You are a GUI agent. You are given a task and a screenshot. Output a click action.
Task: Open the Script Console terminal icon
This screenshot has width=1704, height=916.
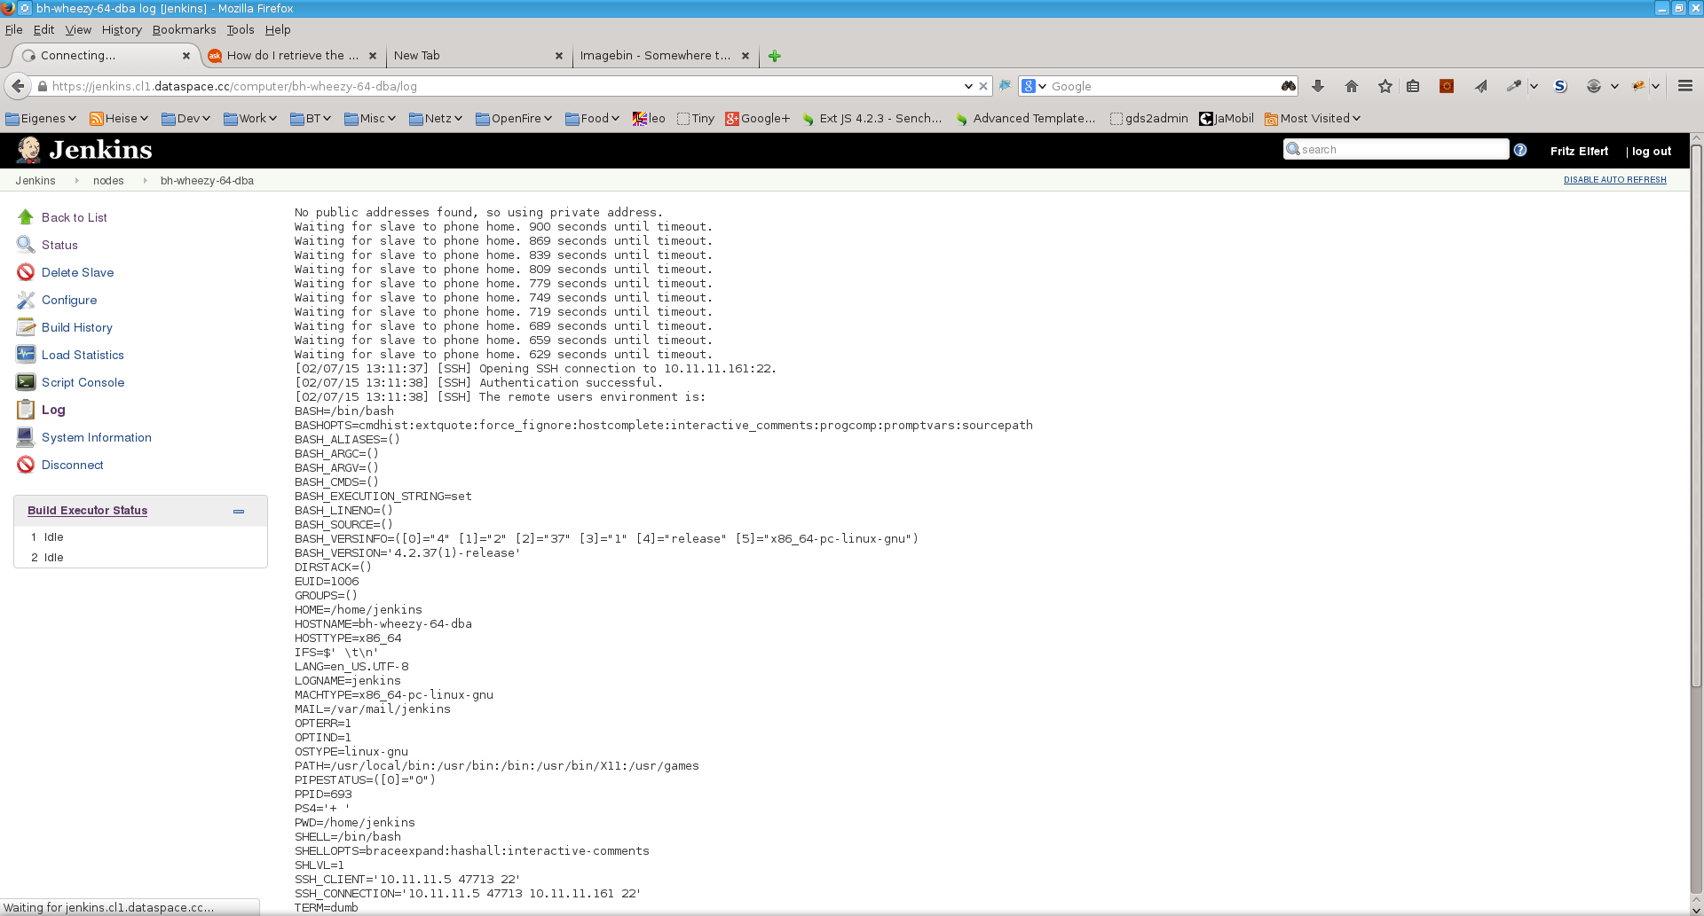pos(26,382)
